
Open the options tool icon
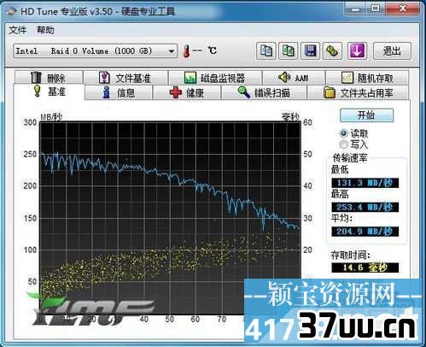click(x=332, y=51)
